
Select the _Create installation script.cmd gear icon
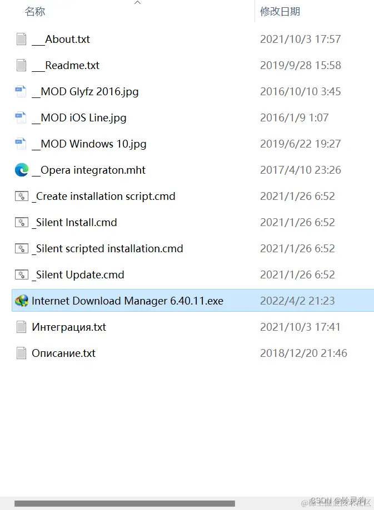pos(22,196)
